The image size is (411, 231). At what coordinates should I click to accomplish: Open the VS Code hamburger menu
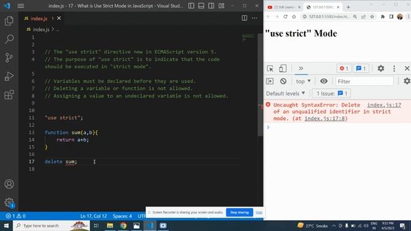21,6
